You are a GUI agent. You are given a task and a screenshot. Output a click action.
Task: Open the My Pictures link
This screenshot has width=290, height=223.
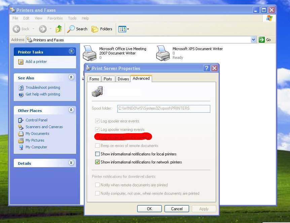35,140
